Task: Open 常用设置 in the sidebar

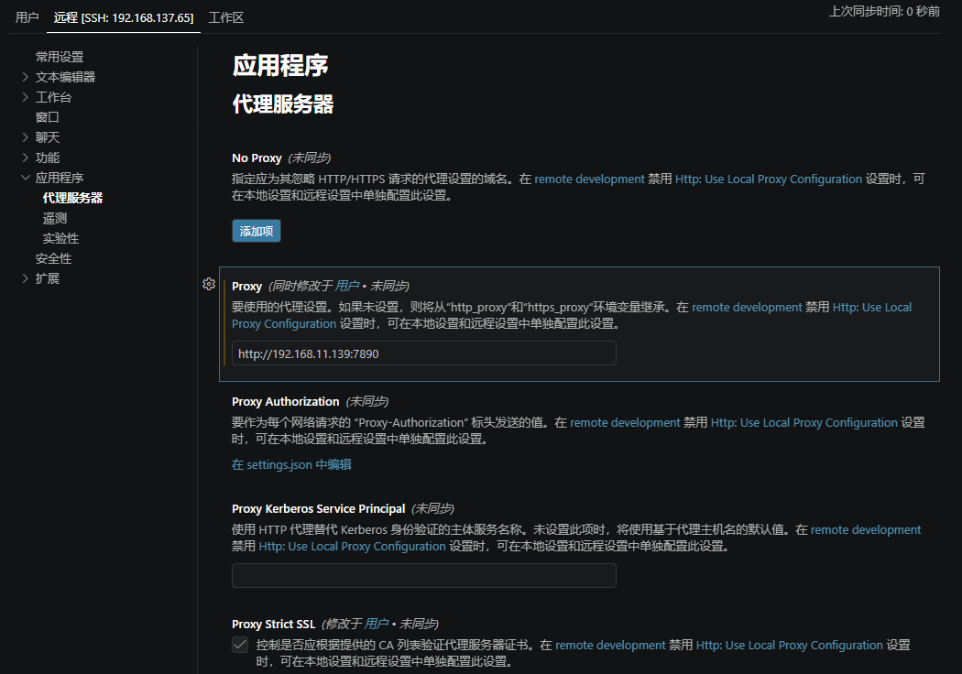Action: [60, 57]
